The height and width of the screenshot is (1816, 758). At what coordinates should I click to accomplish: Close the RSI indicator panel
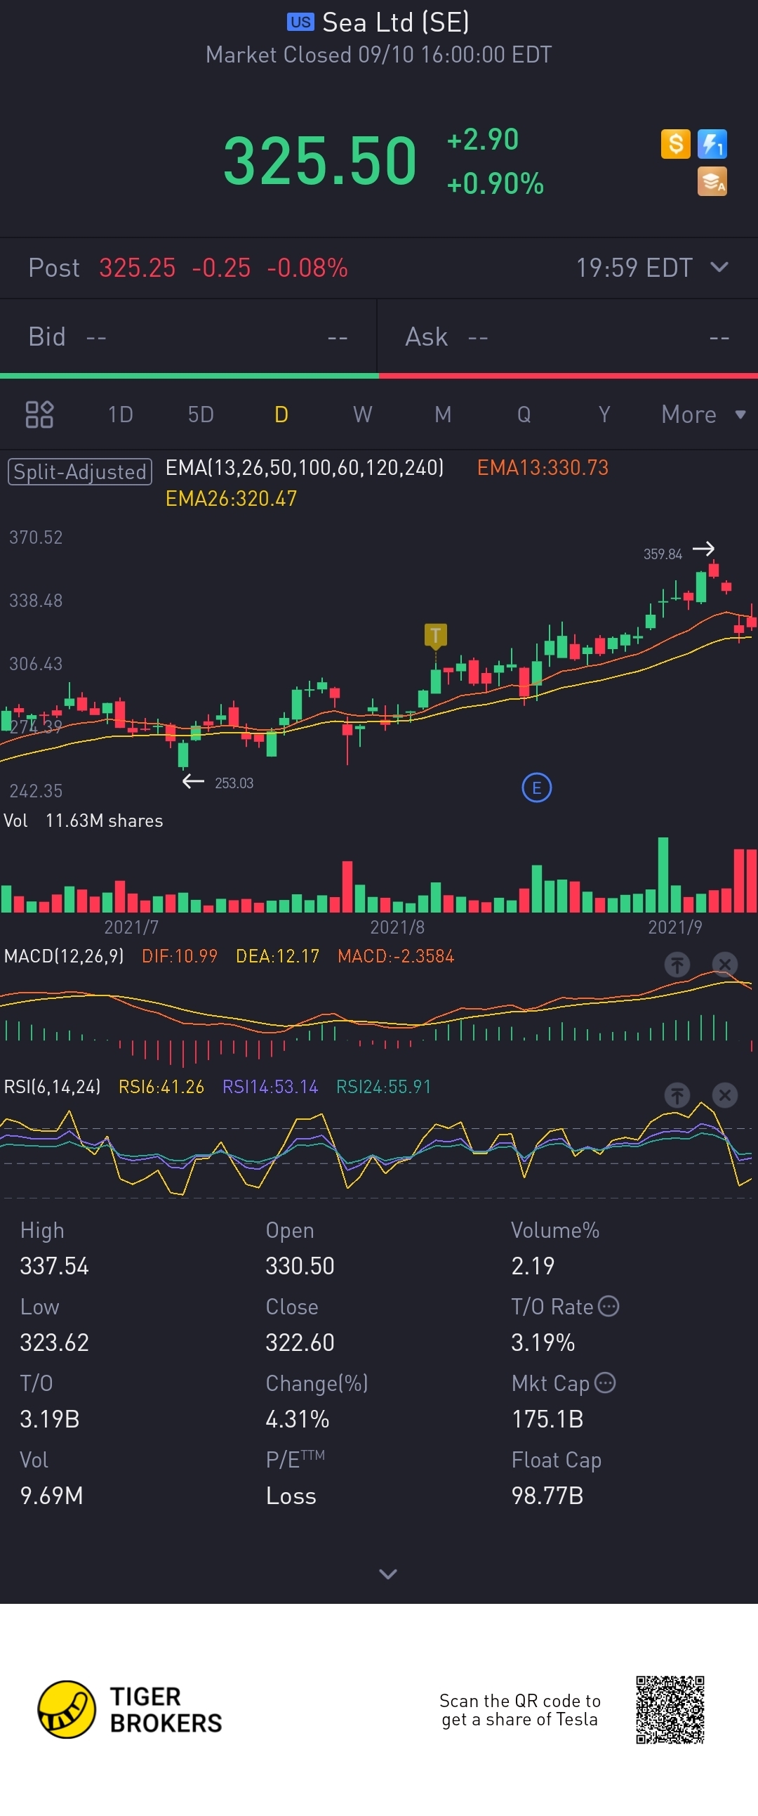tap(725, 1095)
